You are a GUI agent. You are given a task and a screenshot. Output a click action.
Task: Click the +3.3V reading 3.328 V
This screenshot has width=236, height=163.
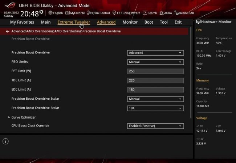[201, 144]
